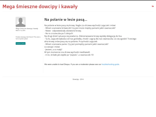Click the author avatar image
156x117 pixels.
click(x=21, y=22)
